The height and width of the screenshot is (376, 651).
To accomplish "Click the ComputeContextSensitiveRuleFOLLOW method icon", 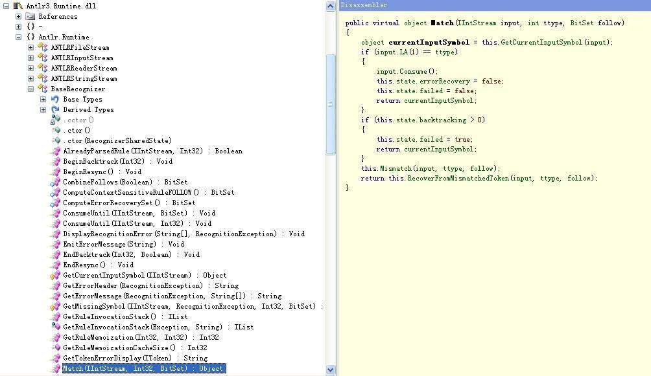I will pyautogui.click(x=55, y=192).
